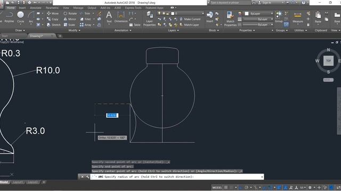This screenshot has width=341, height=191.
Task: Open Layer Properties manager
Action: pyautogui.click(x=149, y=19)
